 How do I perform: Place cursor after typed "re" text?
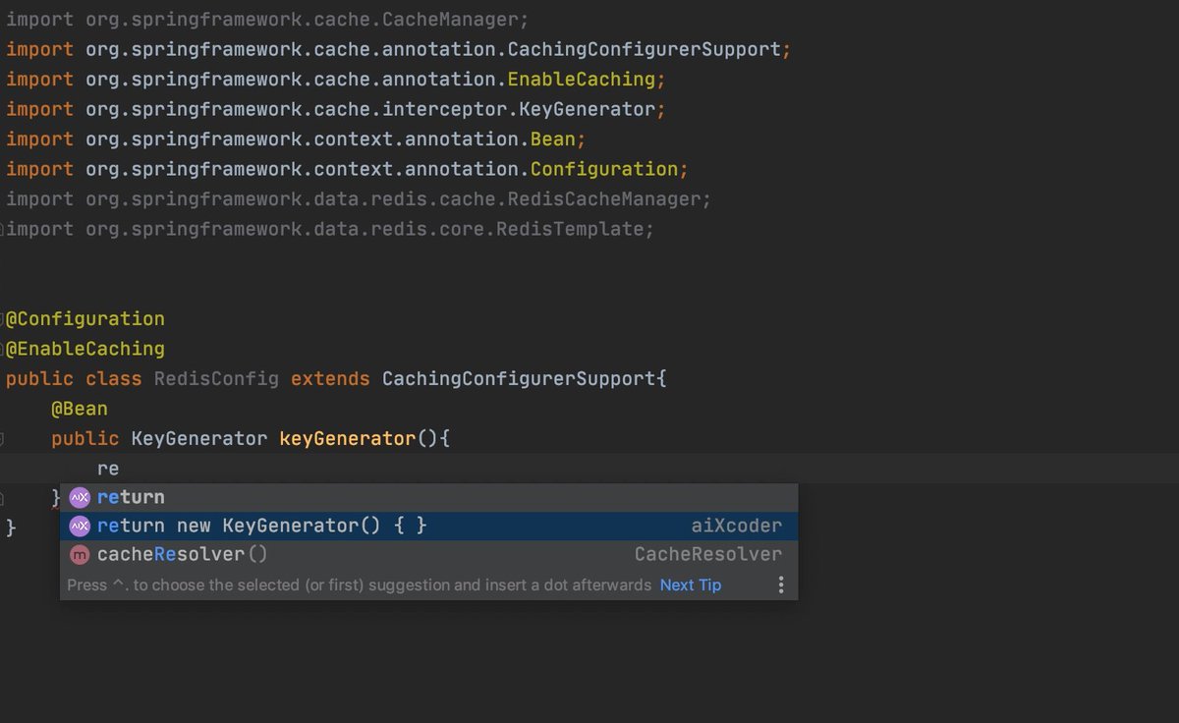120,469
